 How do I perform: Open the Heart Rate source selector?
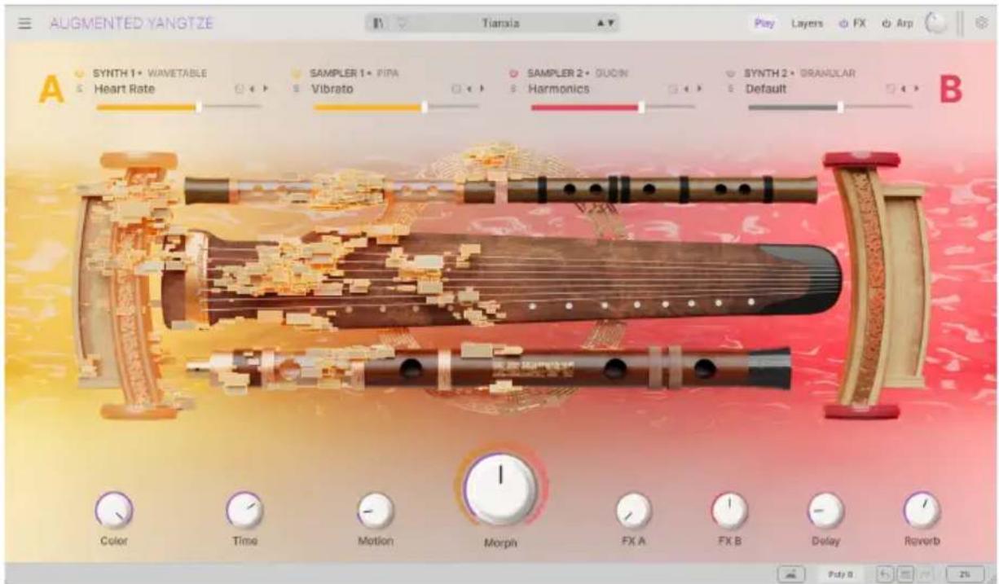(x=124, y=89)
